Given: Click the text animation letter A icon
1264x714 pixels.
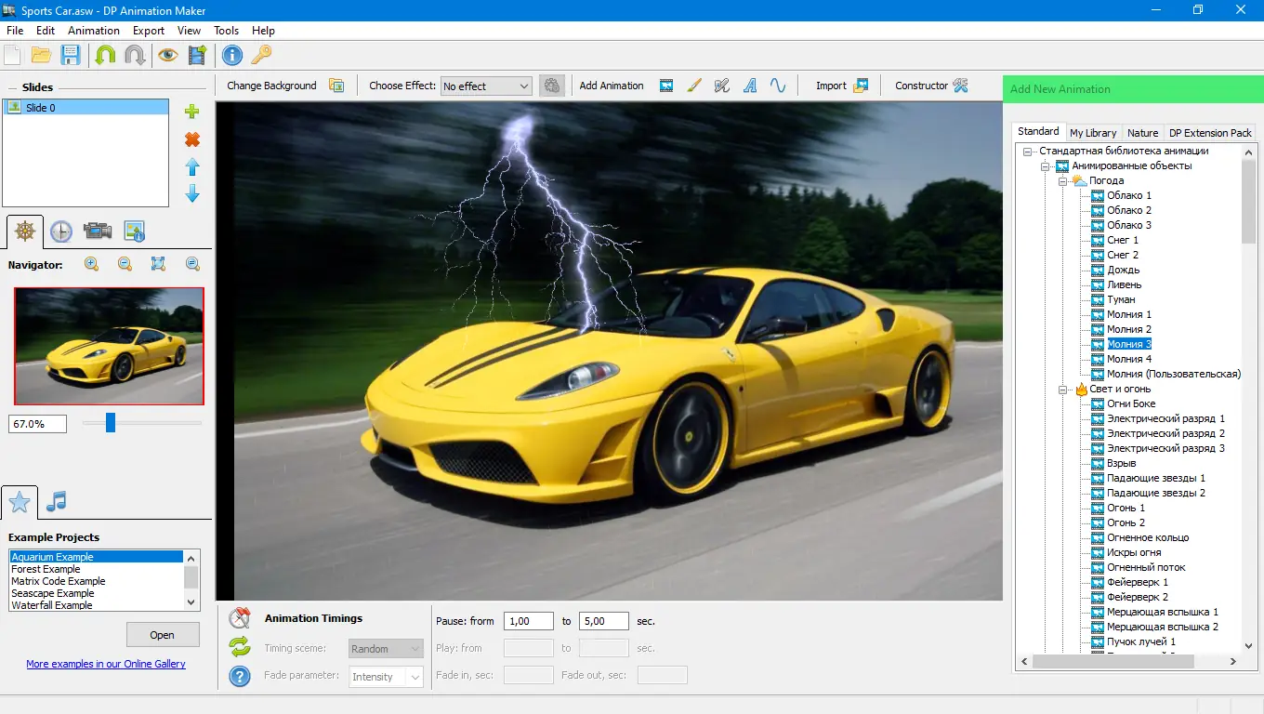Looking at the screenshot, I should [750, 86].
